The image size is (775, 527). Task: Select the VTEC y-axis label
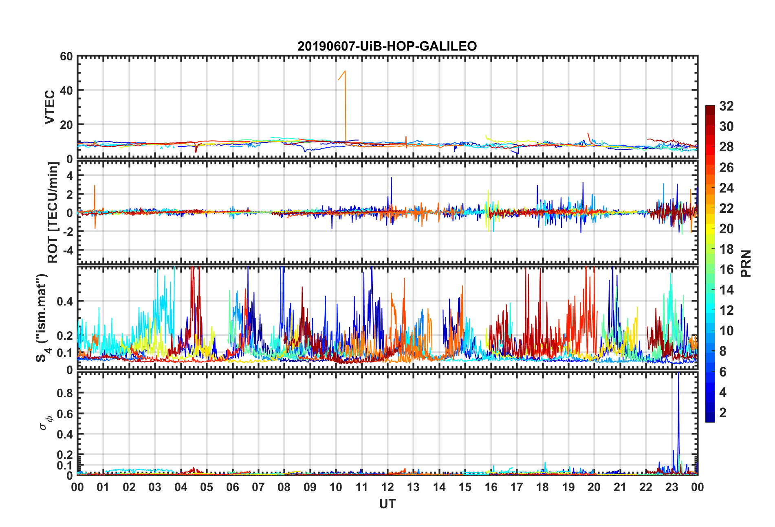click(x=50, y=107)
